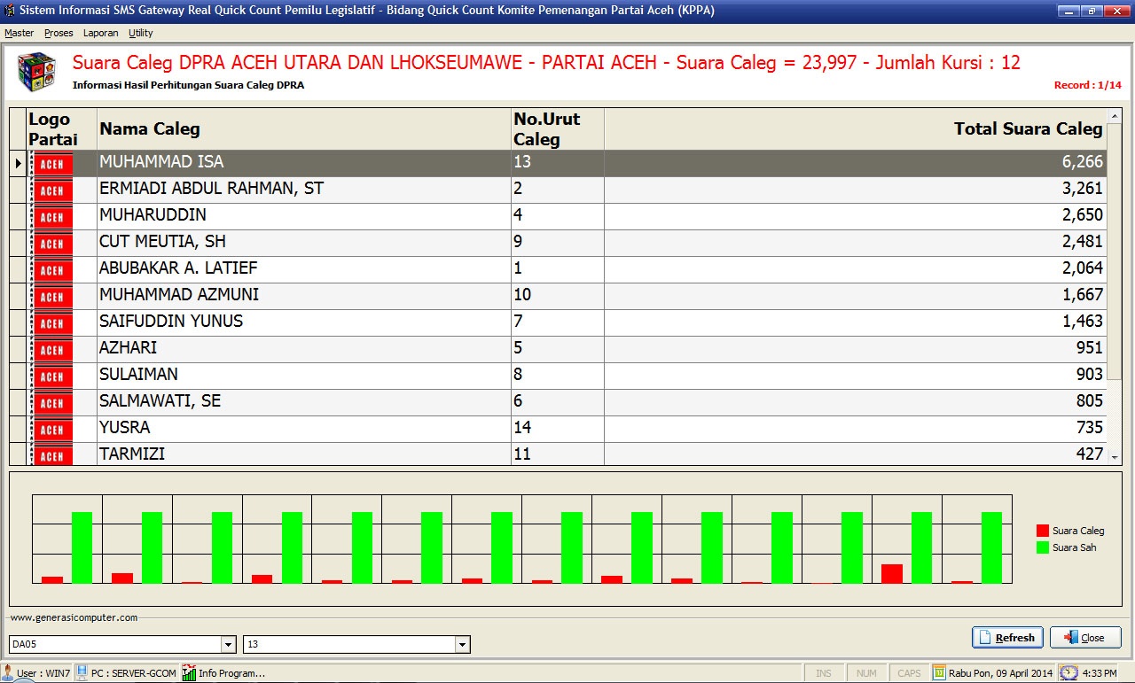1135x683 pixels.
Task: Click the ACEH party logo beside MUHAMMAD ISA
Action: click(x=51, y=164)
